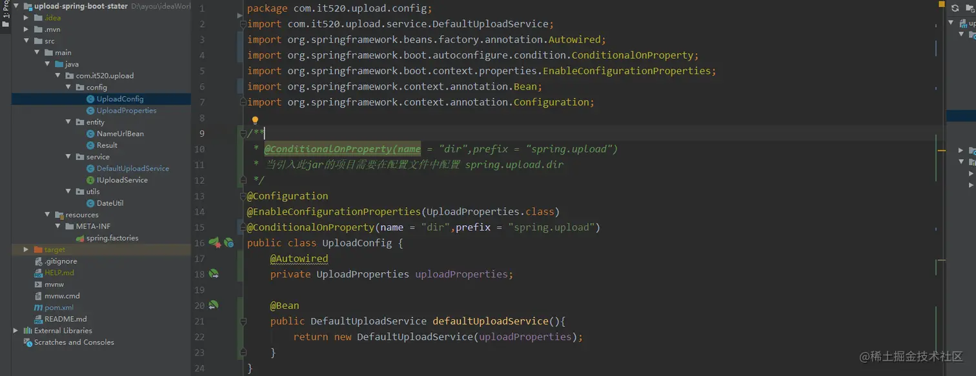The width and height of the screenshot is (976, 376).
Task: Click the autowired dependency gutter icon at line 18
Action: coord(214,274)
